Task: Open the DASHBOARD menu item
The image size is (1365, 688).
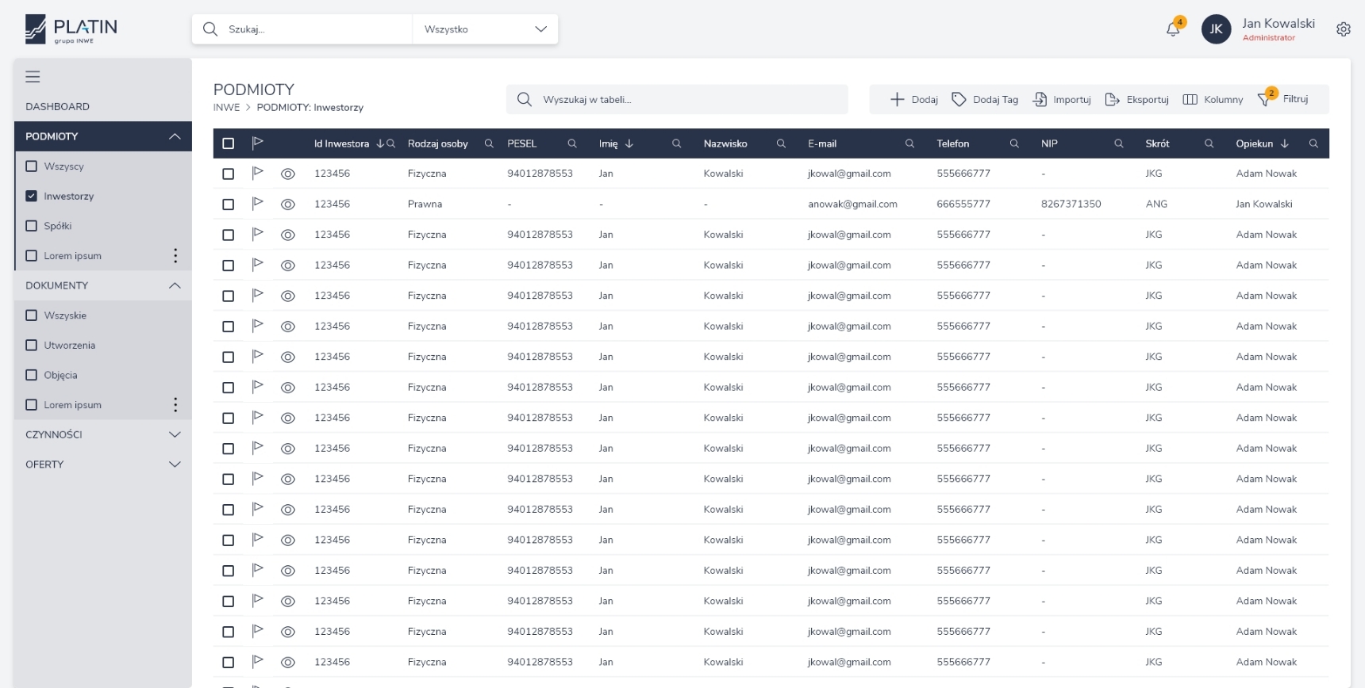Action: (x=57, y=106)
